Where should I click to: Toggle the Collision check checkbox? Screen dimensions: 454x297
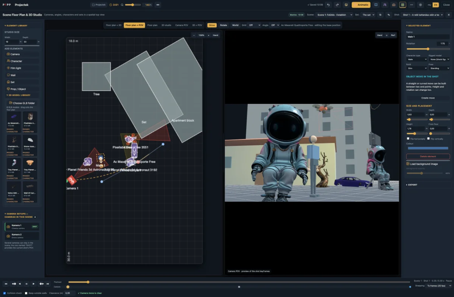[x=5, y=293]
